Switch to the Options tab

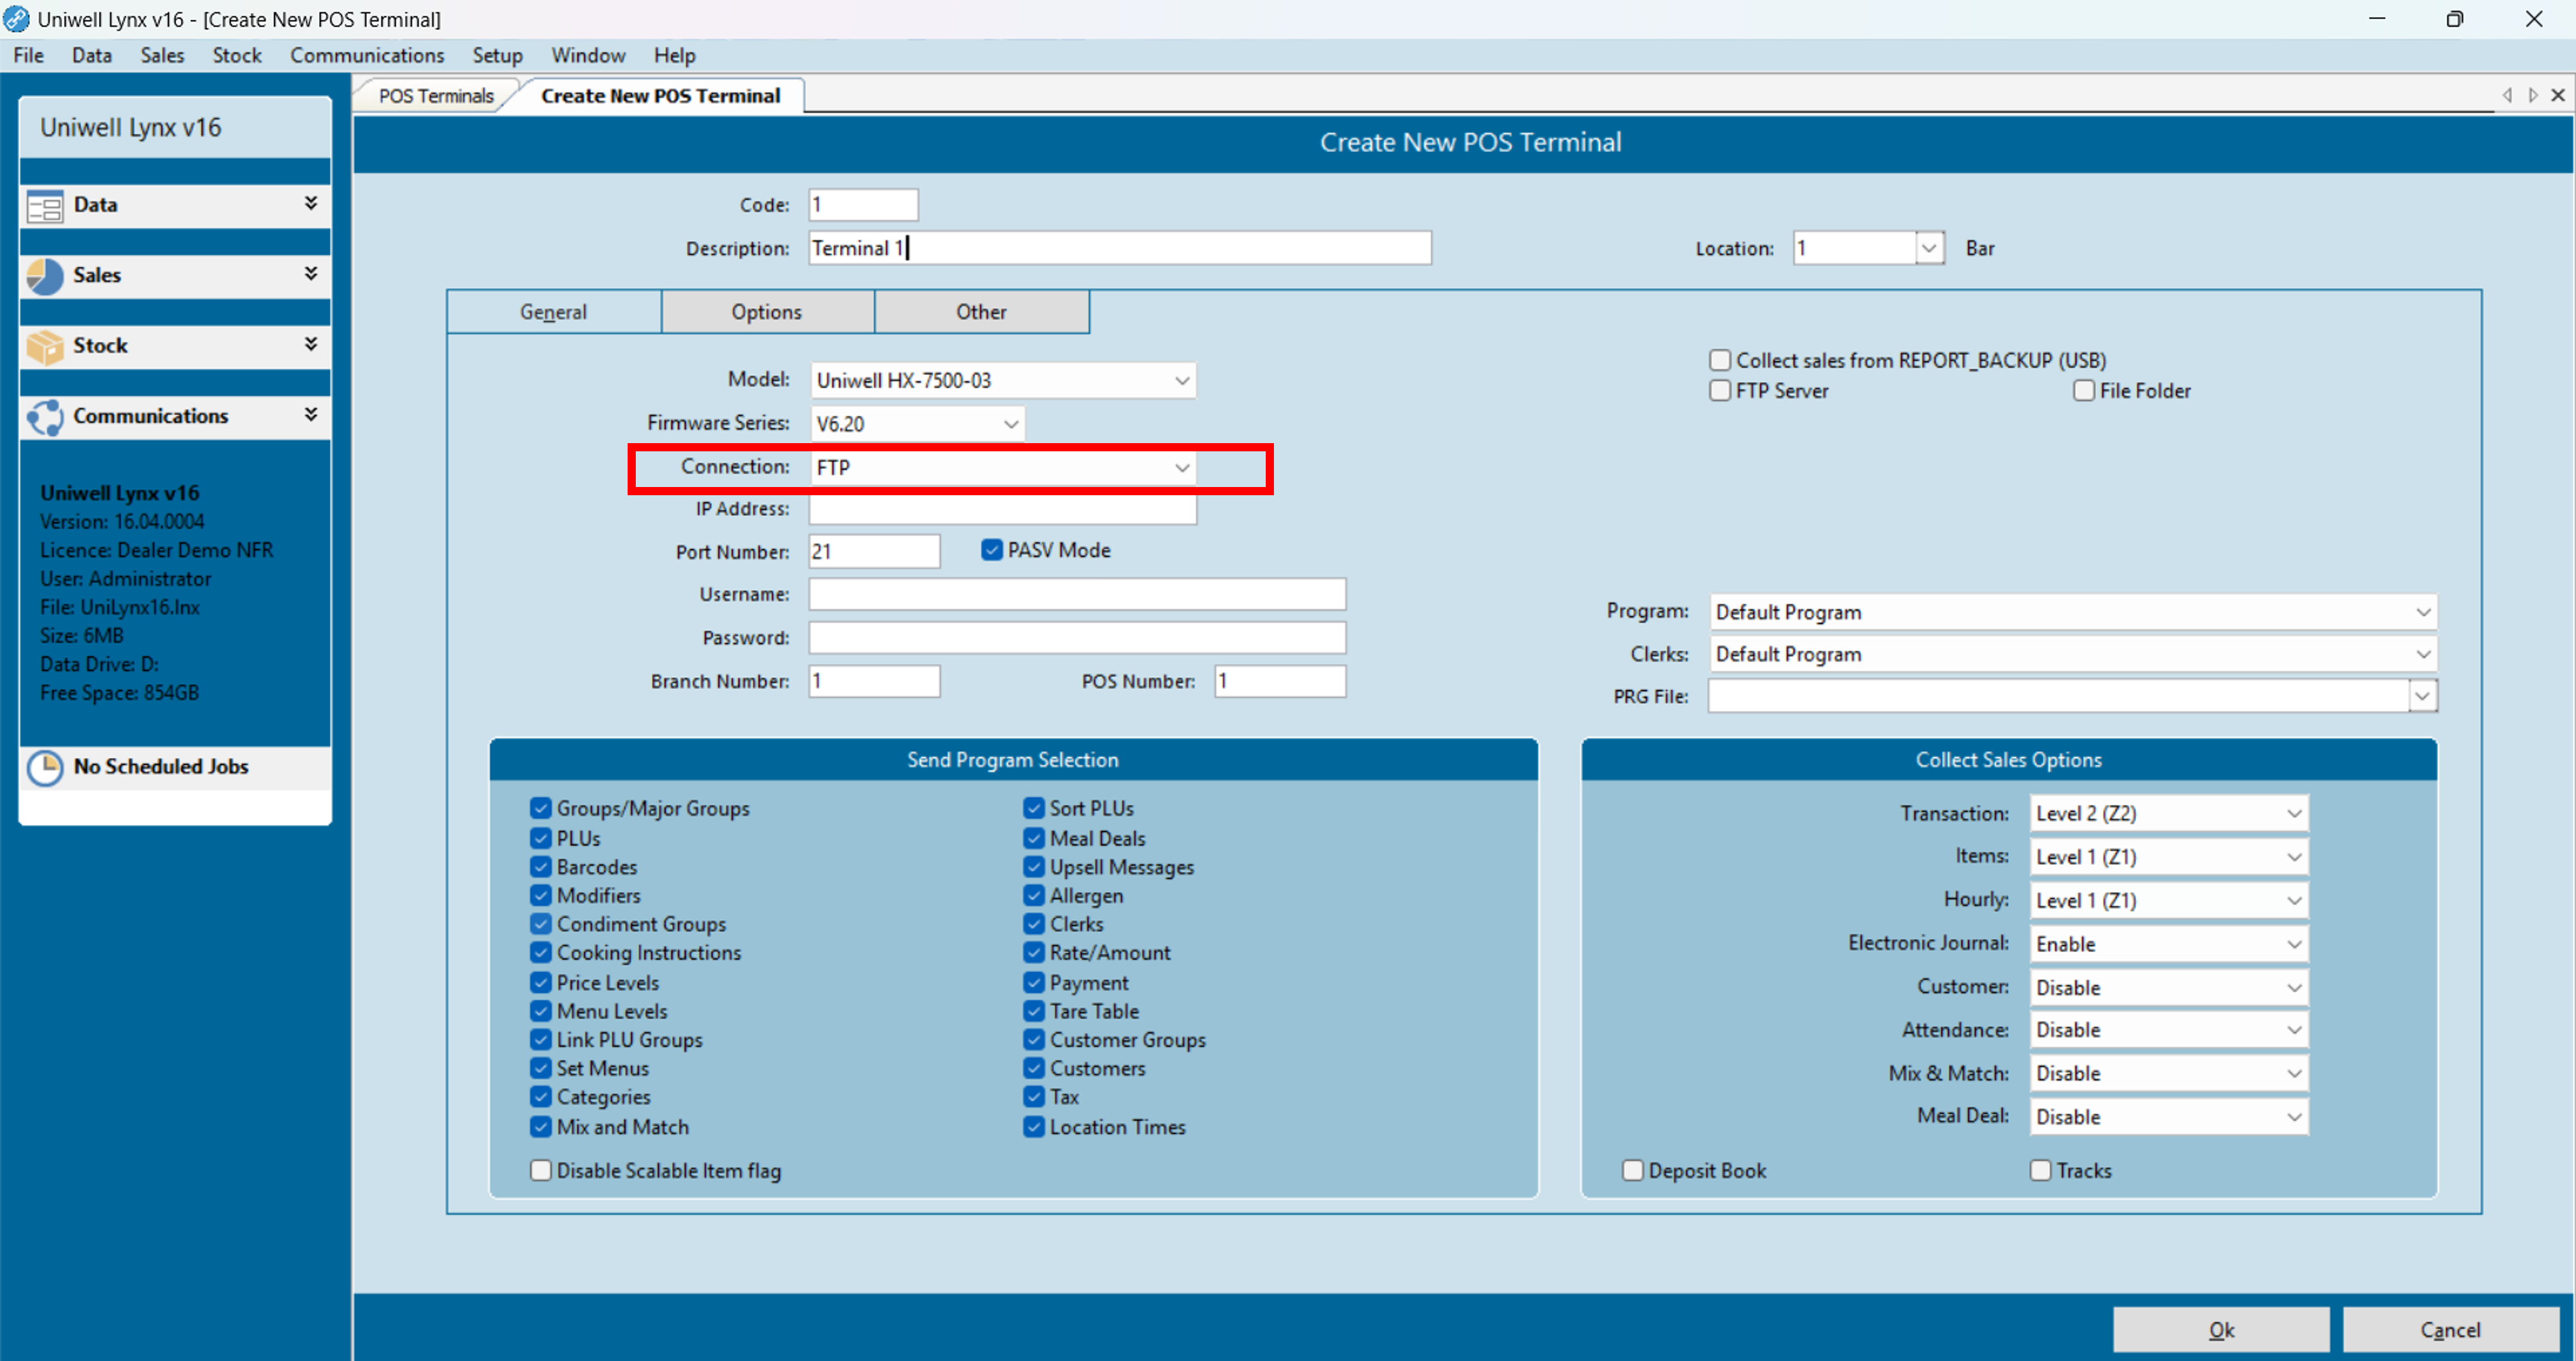[766, 312]
